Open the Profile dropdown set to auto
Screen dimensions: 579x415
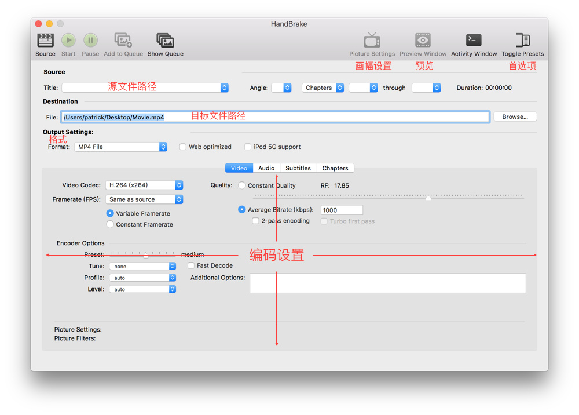click(x=142, y=278)
